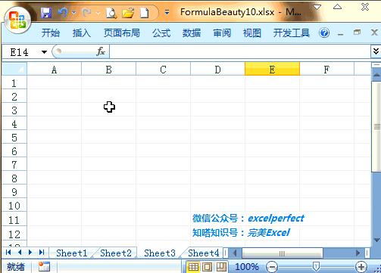
Task: Open Excel Help question mark icon
Action: pyautogui.click(x=324, y=33)
